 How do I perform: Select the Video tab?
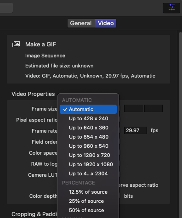click(x=106, y=23)
